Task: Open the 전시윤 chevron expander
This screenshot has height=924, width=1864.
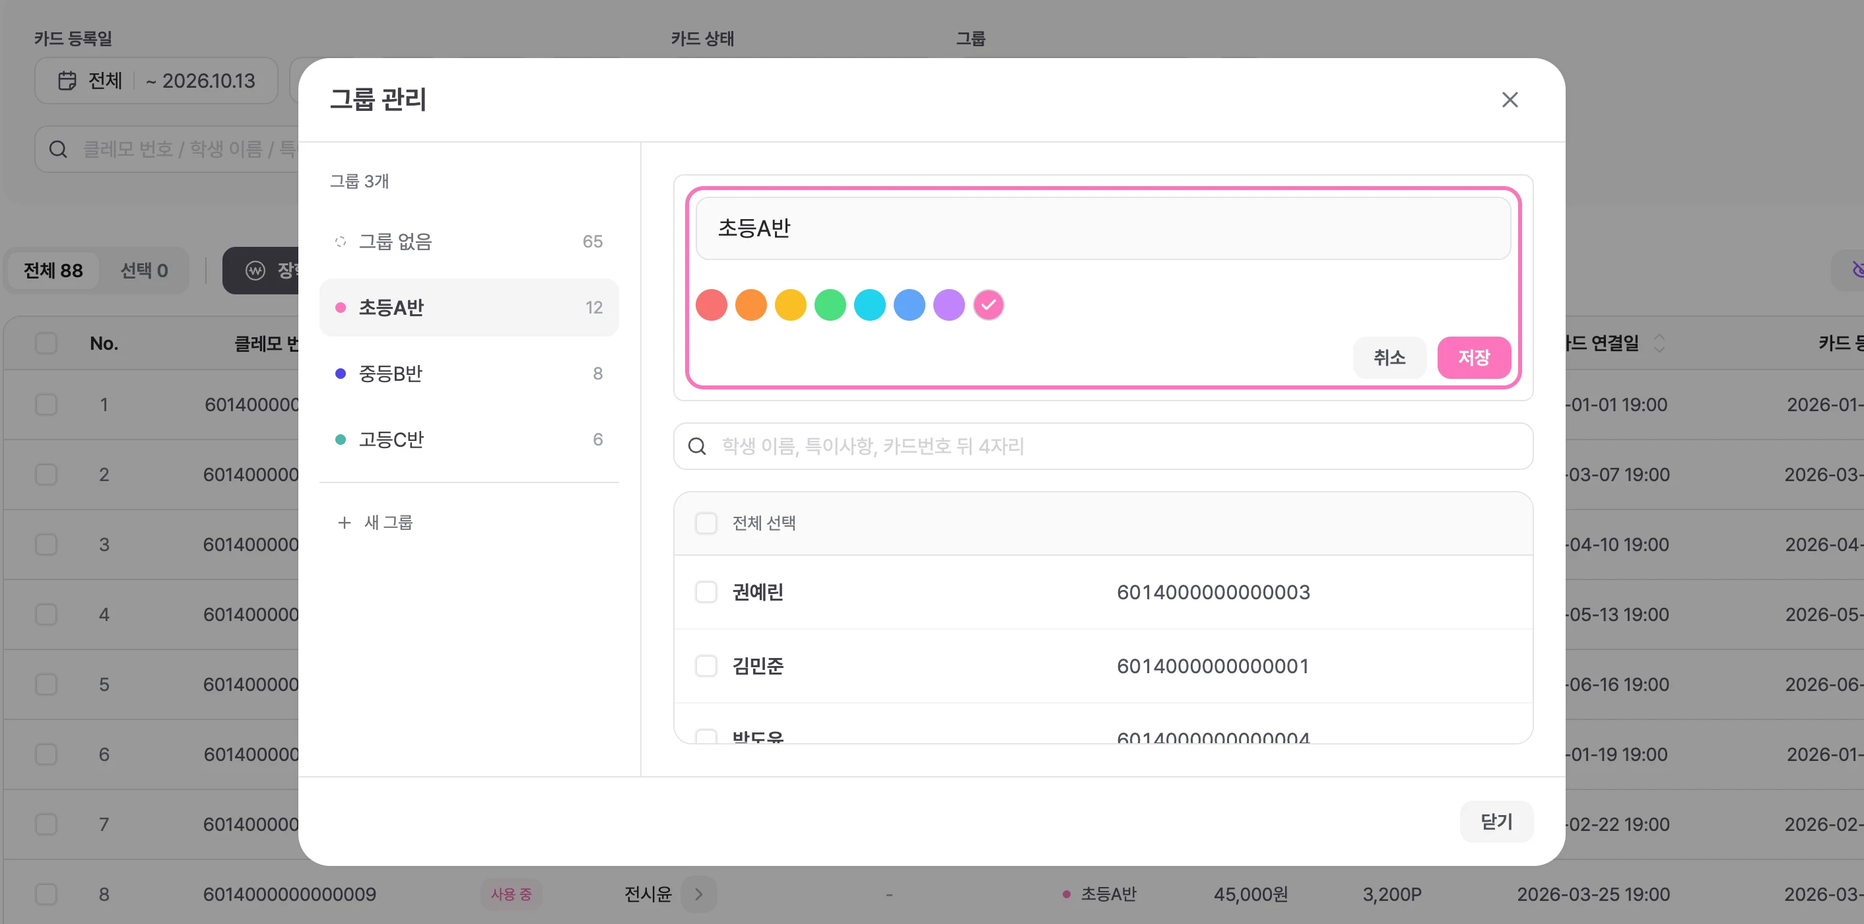Action: click(x=698, y=894)
